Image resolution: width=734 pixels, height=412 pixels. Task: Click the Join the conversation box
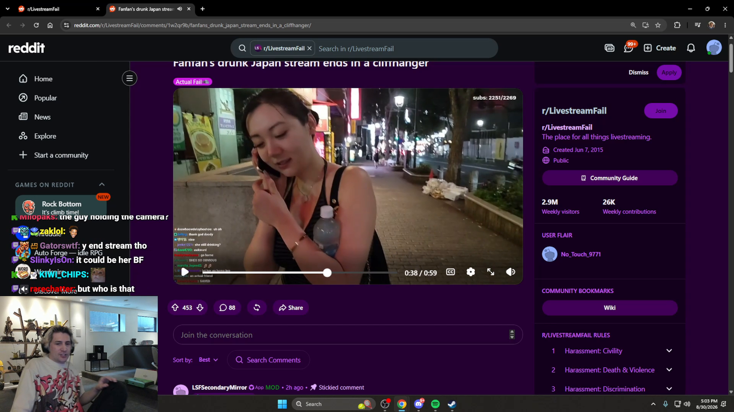coord(348,335)
